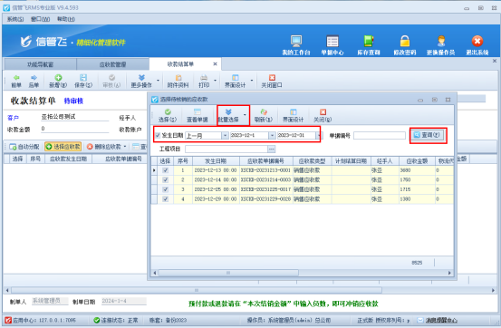The image size is (501, 328).
Task: Open 我的工作台 from top icon bar
Action: pyautogui.click(x=296, y=41)
